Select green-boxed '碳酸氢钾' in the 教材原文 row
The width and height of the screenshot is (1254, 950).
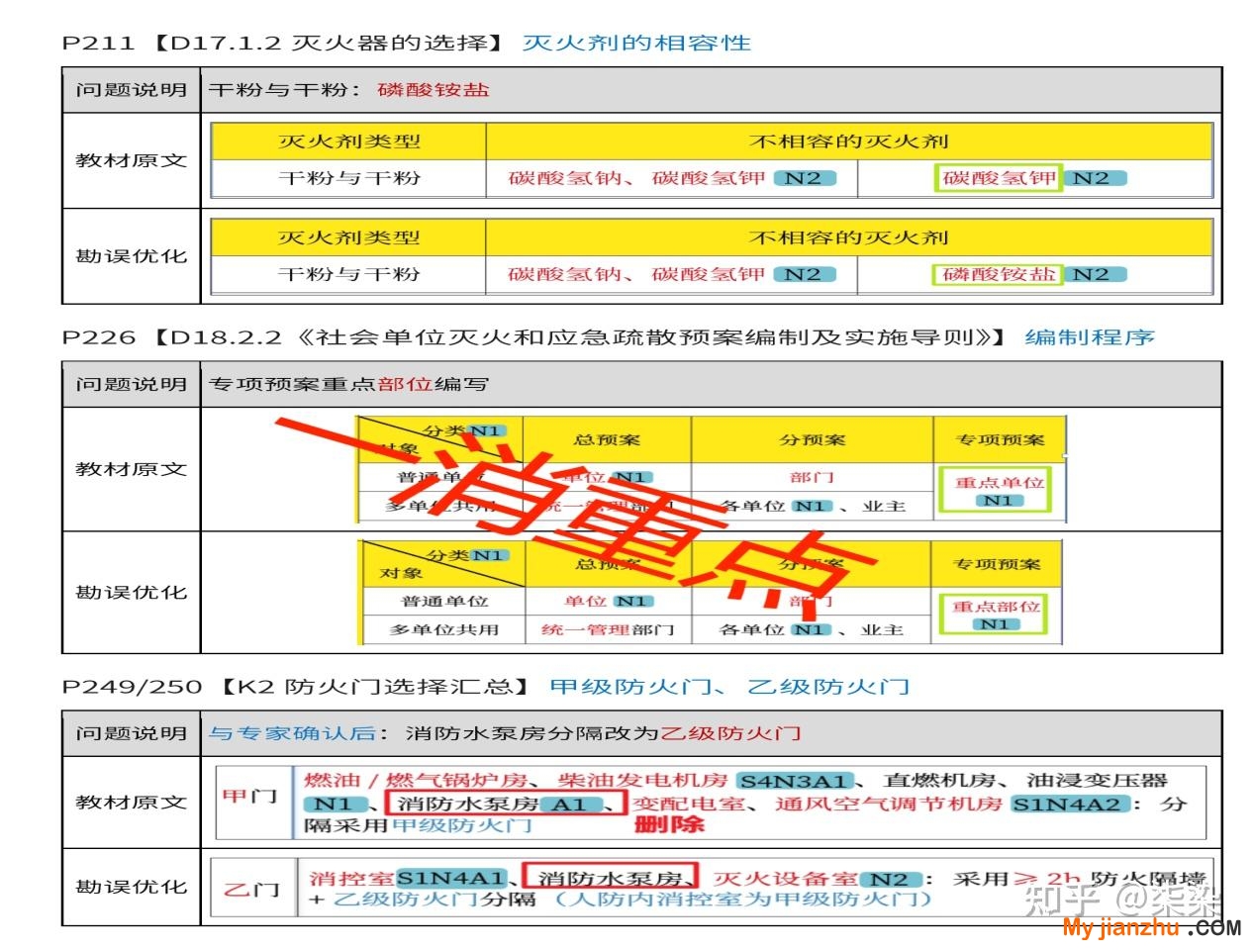tap(999, 178)
